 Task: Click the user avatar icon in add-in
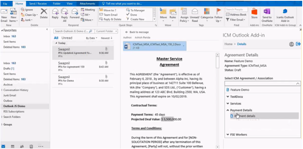point(291,44)
